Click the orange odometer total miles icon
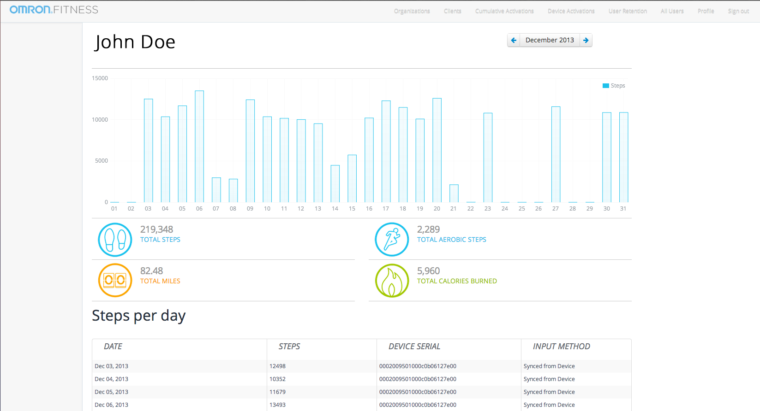The height and width of the screenshot is (411, 760). click(x=115, y=280)
